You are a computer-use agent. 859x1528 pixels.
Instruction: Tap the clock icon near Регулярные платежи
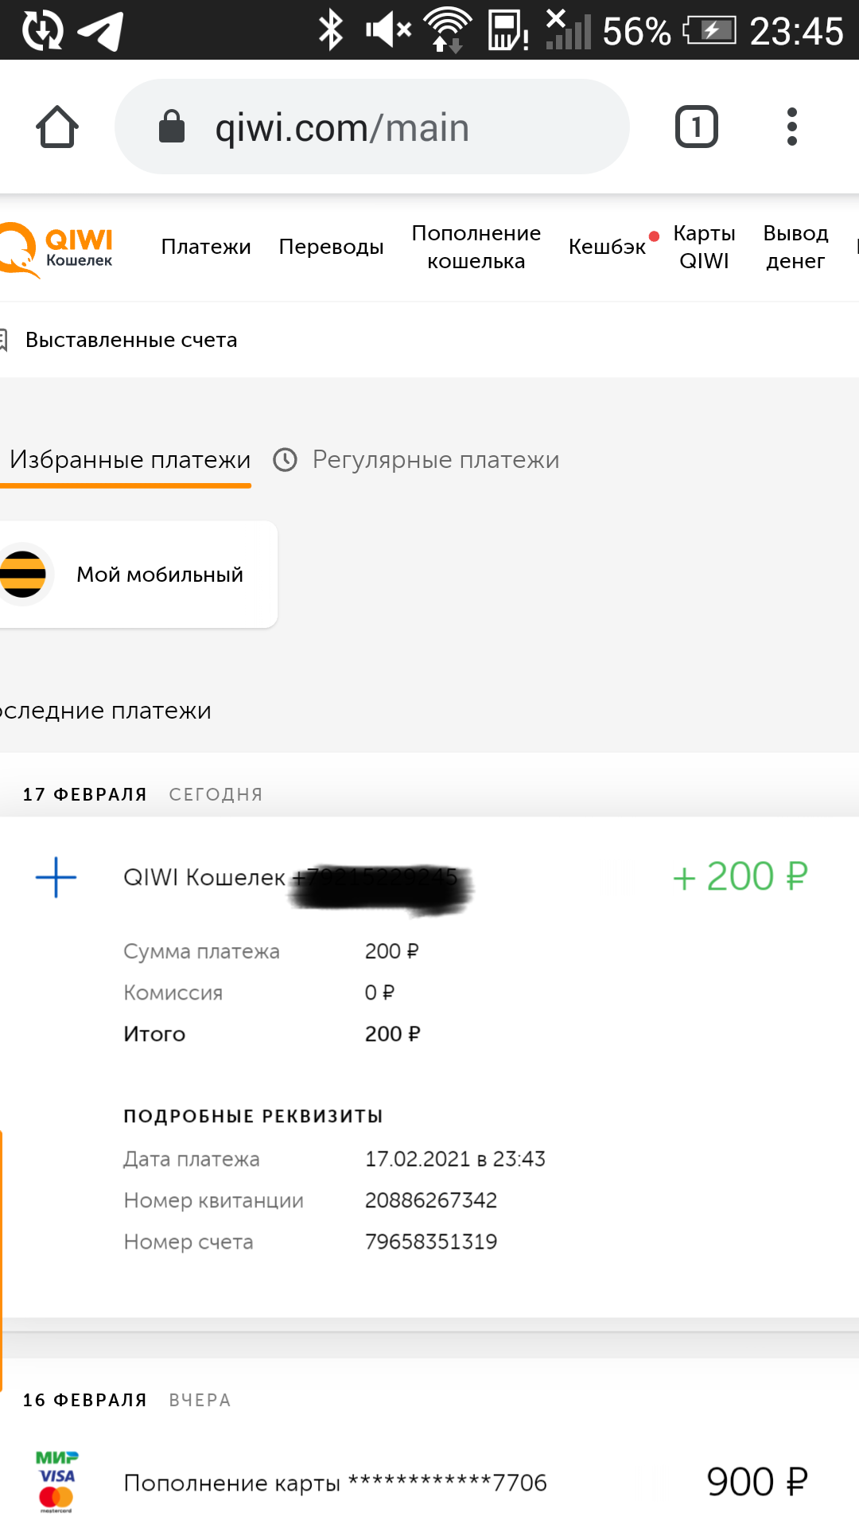[x=285, y=460]
